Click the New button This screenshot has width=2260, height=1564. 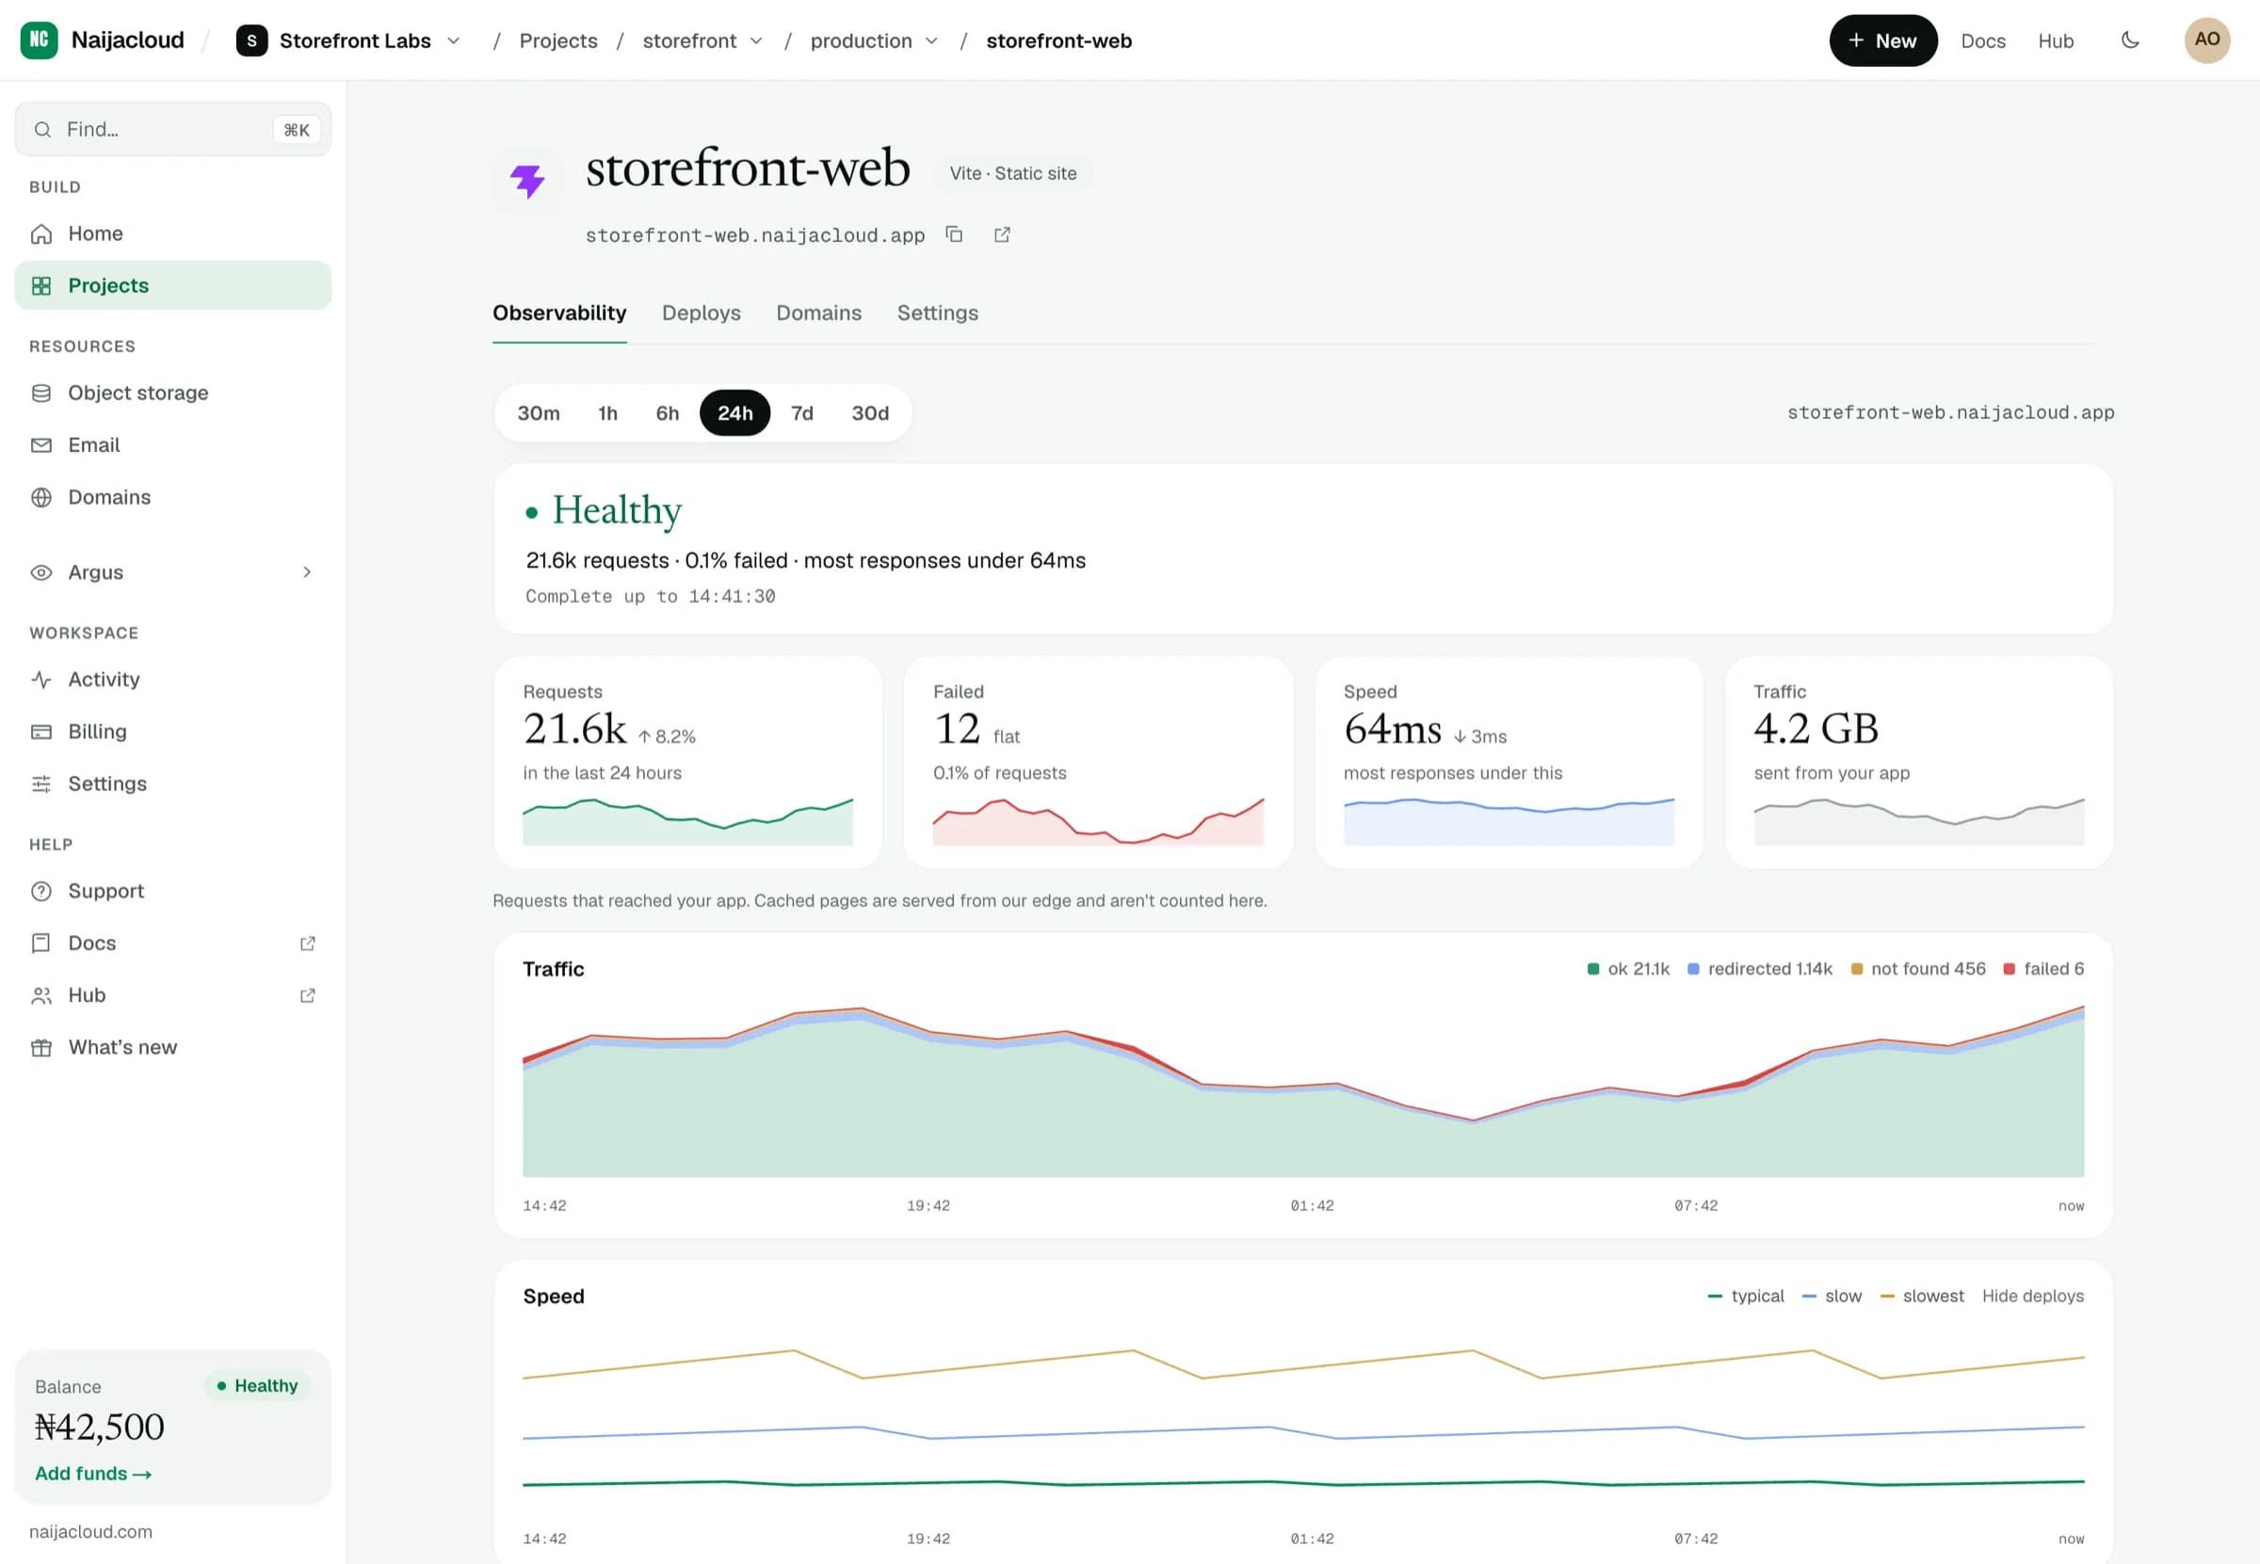click(x=1882, y=40)
